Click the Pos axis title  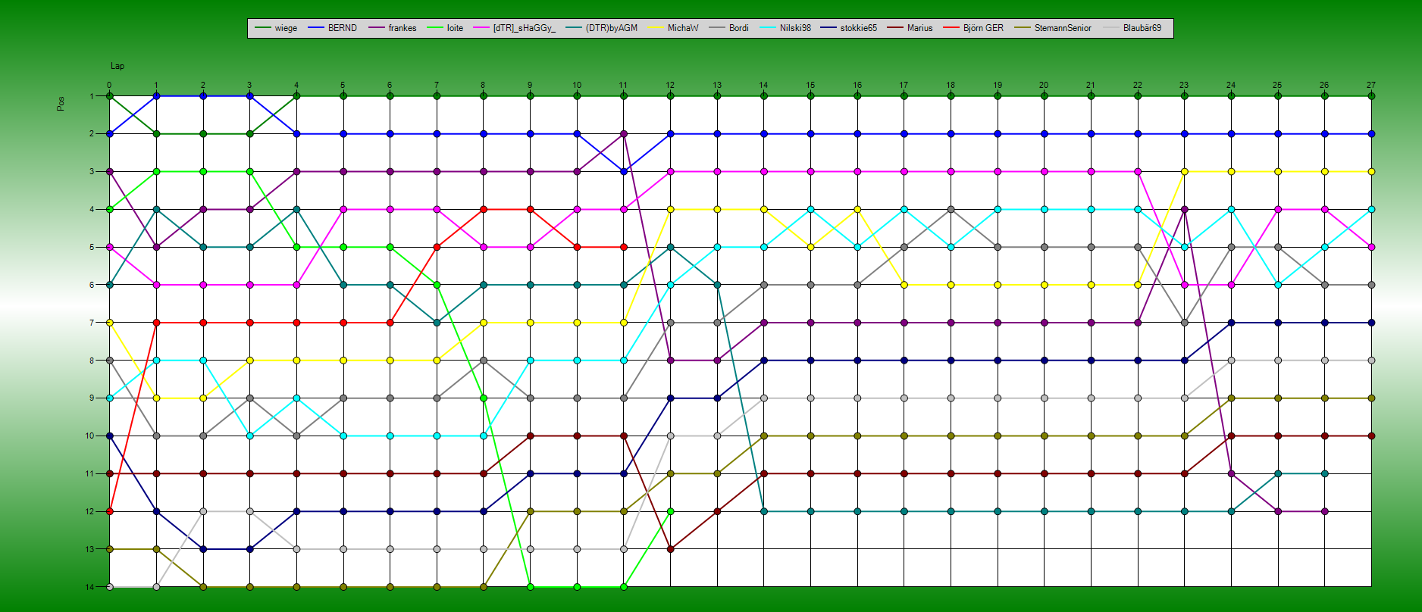click(x=61, y=103)
